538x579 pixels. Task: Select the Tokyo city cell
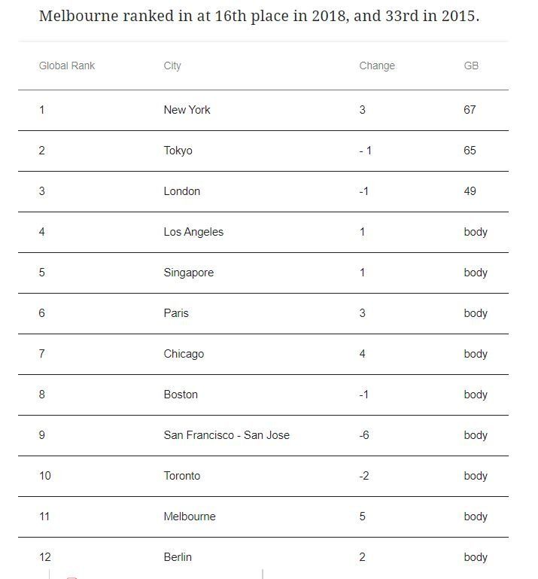click(178, 151)
